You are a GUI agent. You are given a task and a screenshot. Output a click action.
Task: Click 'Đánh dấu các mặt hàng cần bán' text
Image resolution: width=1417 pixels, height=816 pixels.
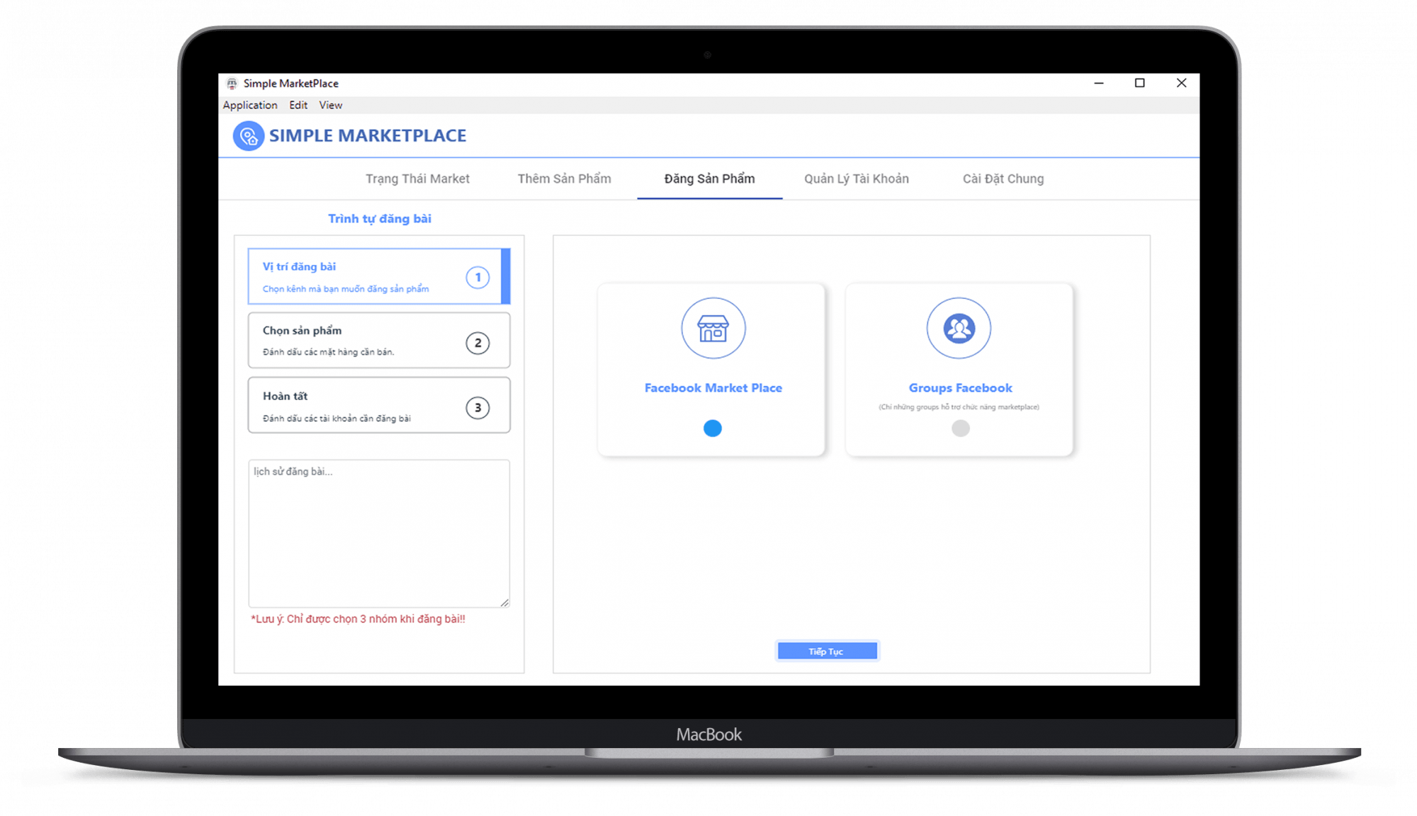click(x=328, y=352)
